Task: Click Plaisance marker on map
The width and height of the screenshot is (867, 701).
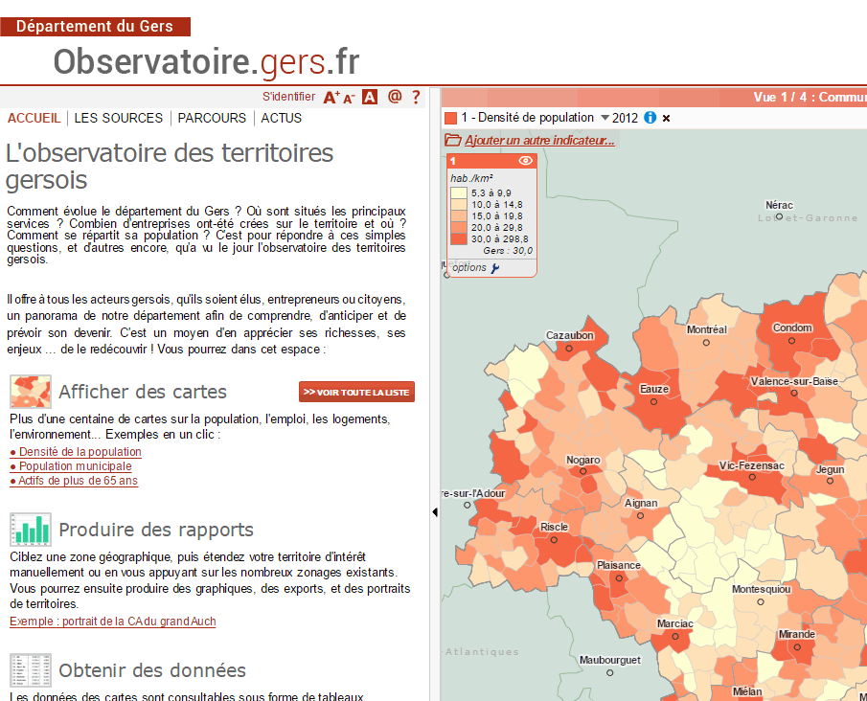Action: coord(619,578)
